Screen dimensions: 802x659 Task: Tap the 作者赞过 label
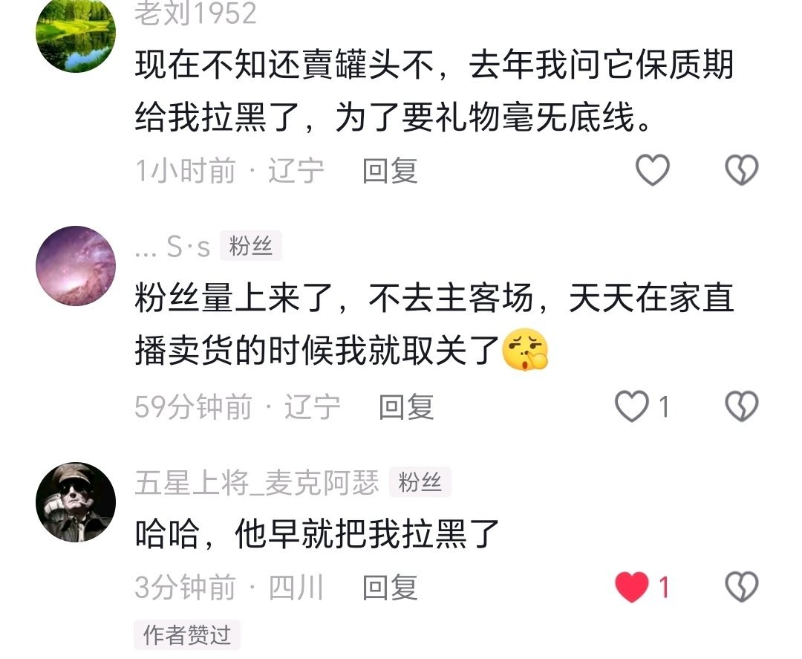pyautogui.click(x=187, y=635)
